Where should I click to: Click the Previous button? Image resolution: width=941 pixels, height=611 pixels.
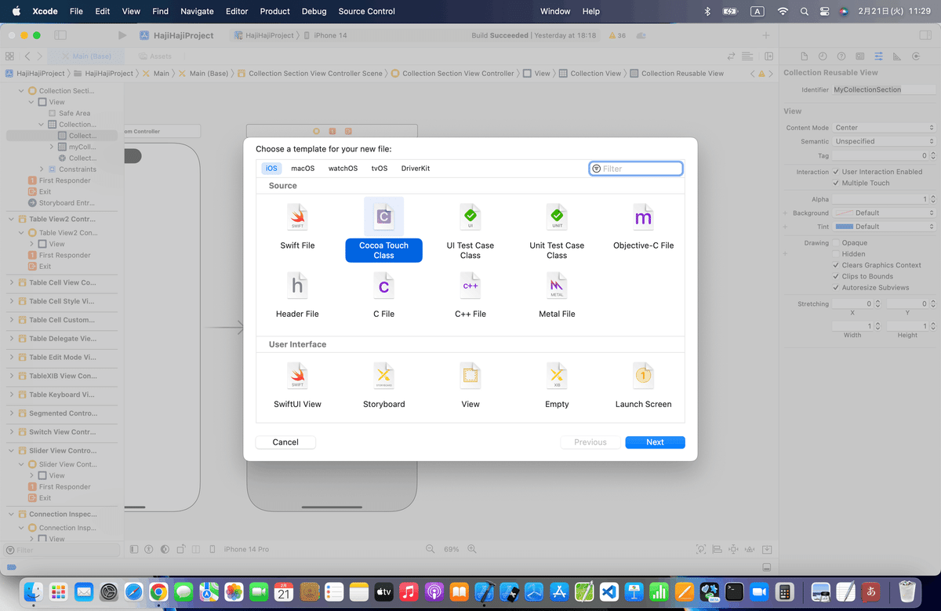[x=590, y=442]
